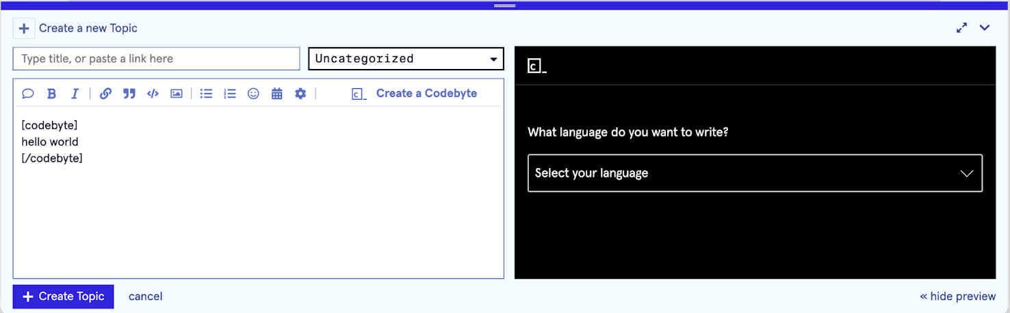Screen dimensions: 1010x313
Task: Add a blockquote using the quote icon
Action: pos(129,94)
